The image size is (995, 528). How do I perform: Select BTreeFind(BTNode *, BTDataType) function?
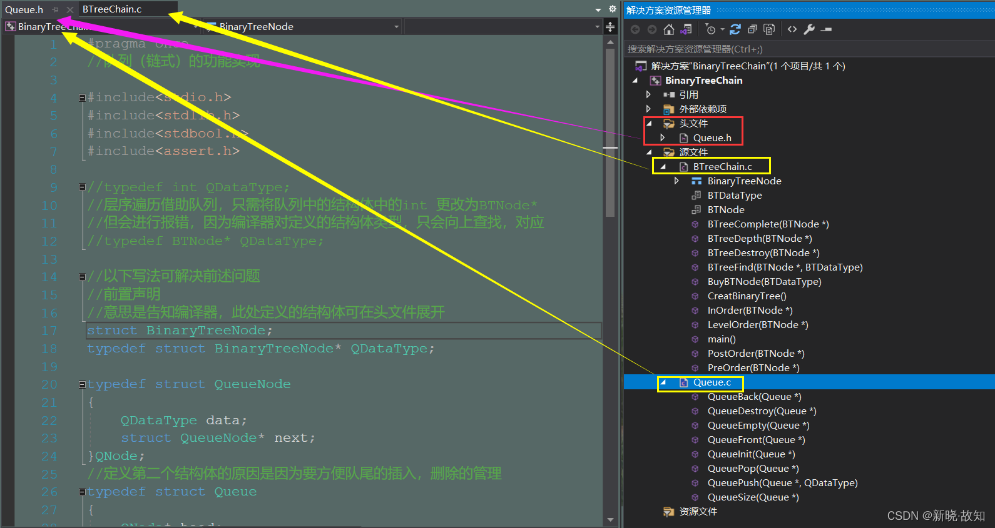pyautogui.click(x=785, y=267)
